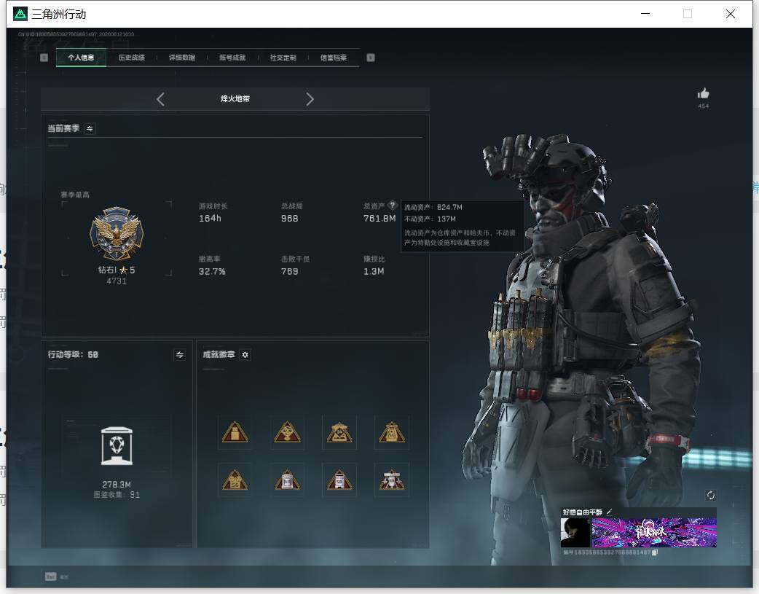Select the achievement badge showing number 58
This screenshot has height=594, width=759.
coord(339,480)
